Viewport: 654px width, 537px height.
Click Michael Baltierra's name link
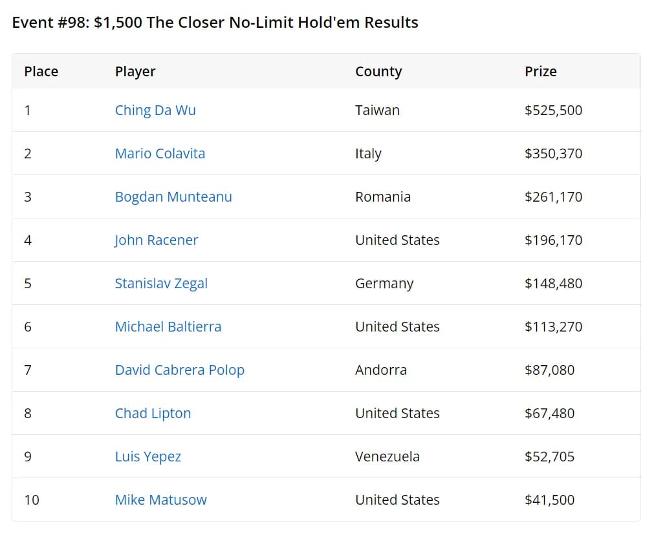tap(168, 326)
